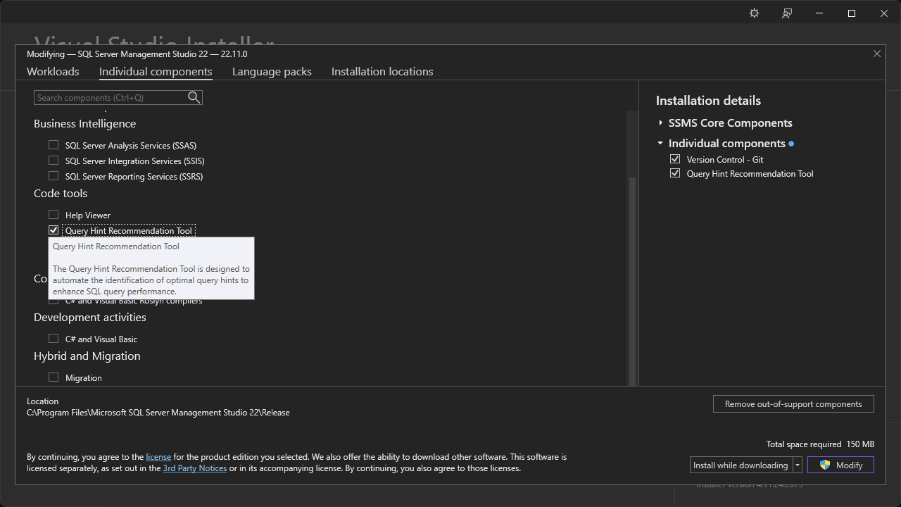
Task: Check SQL Server Analysis Services (SSAS)
Action: click(53, 145)
